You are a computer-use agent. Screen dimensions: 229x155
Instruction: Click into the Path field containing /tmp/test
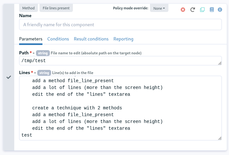click(120, 61)
